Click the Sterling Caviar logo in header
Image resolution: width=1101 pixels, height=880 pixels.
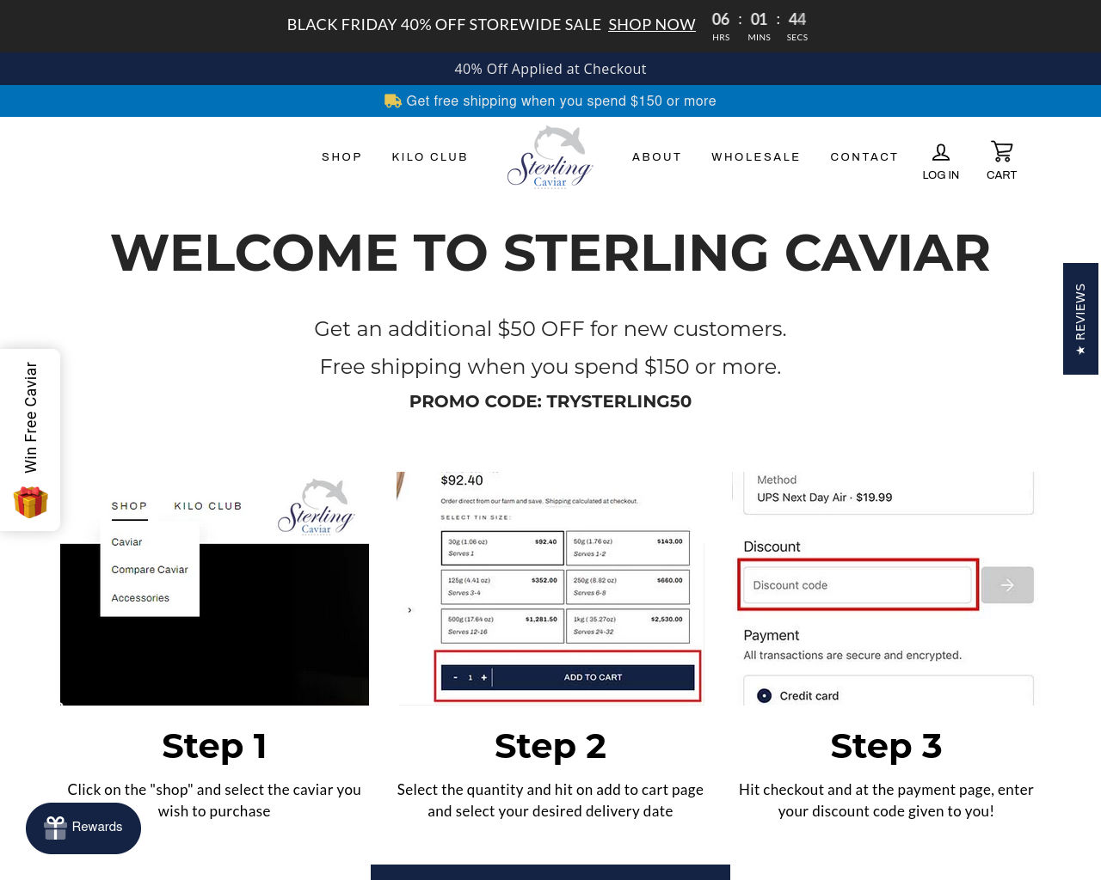pyautogui.click(x=550, y=156)
